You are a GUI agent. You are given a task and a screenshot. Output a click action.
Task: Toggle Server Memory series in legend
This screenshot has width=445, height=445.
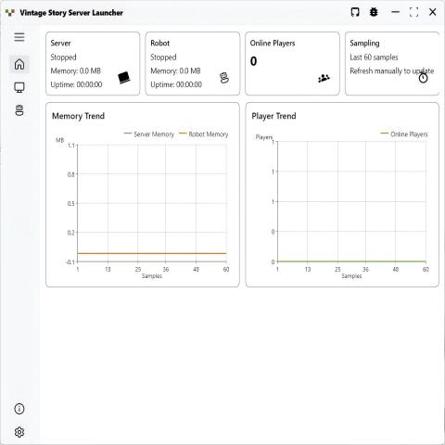pos(149,134)
